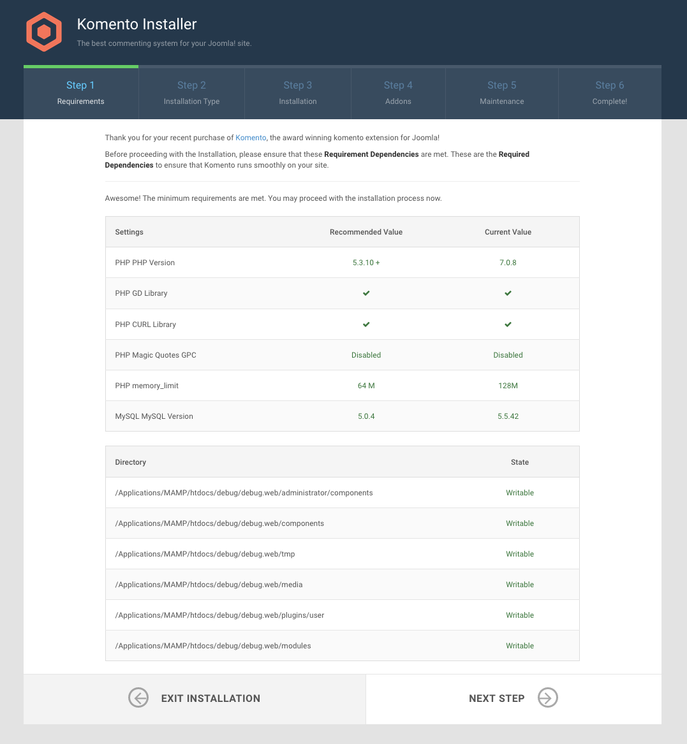Open the Step 5 Maintenance tab

502,92
